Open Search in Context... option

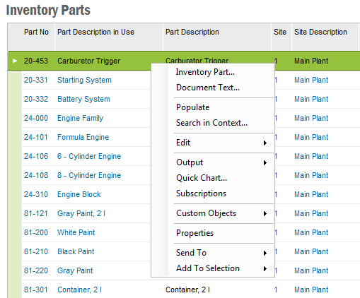click(211, 123)
